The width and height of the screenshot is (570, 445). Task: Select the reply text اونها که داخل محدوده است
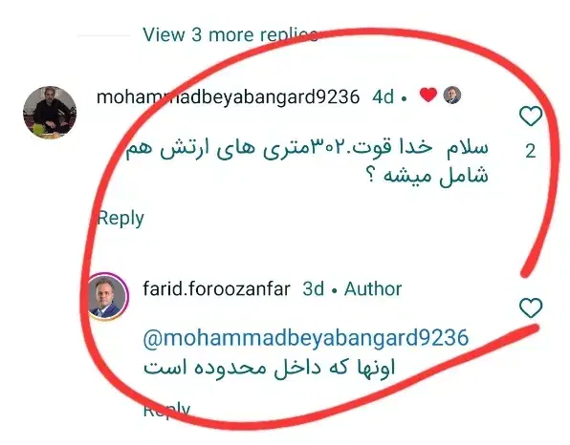coord(269,368)
